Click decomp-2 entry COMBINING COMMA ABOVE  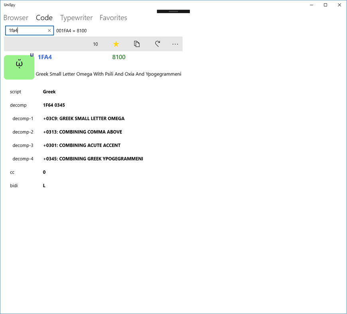pos(83,132)
